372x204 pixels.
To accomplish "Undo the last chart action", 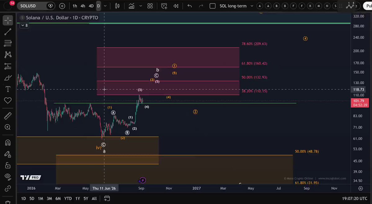I will point(190,6).
